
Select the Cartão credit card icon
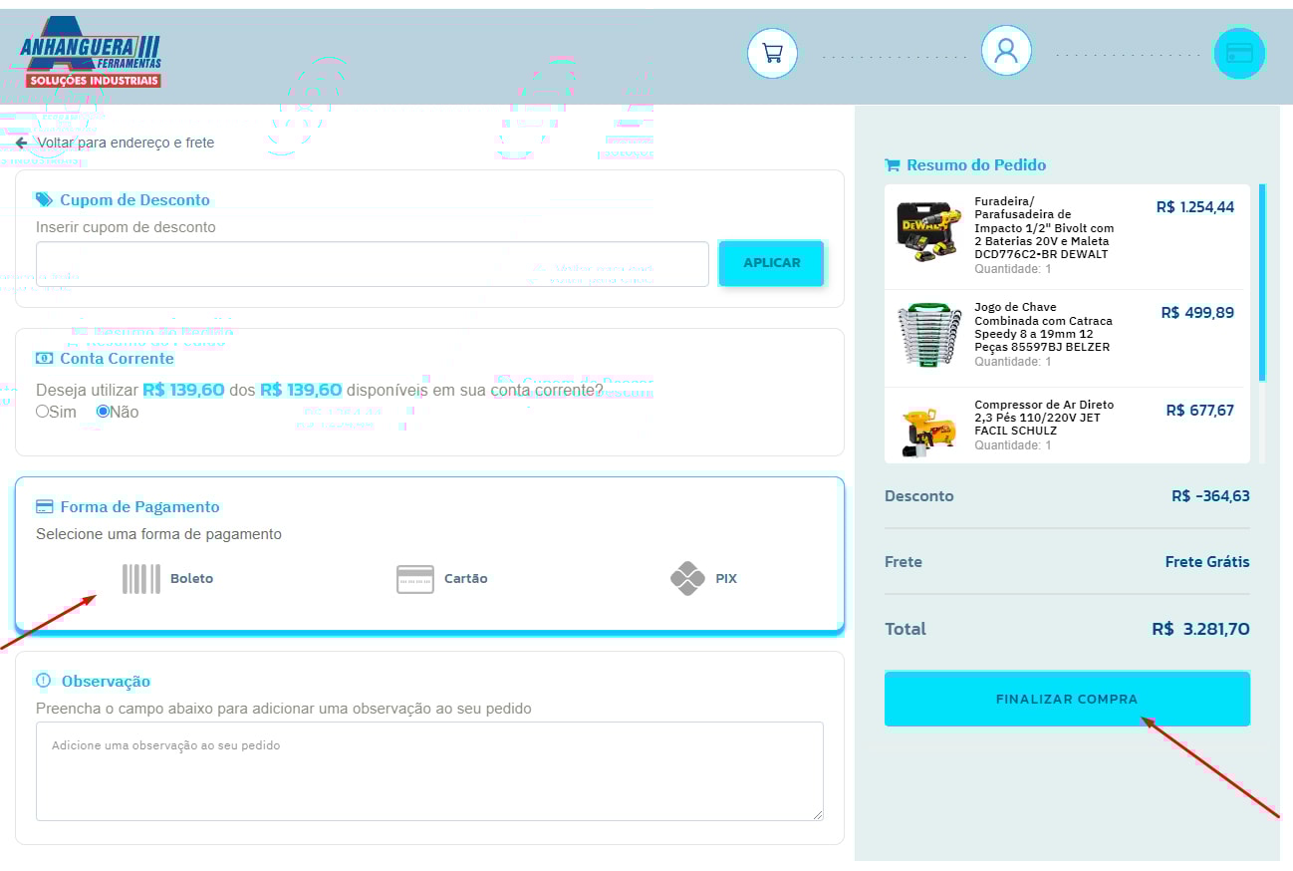point(414,579)
